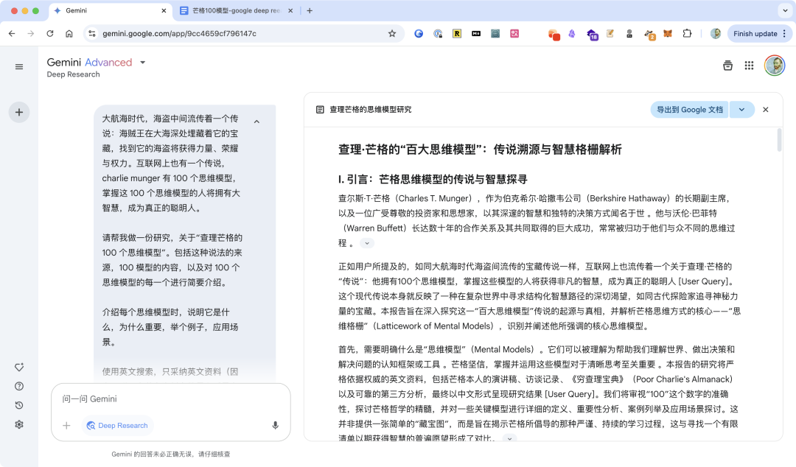Open Gem manager heart icon in sidebar
Image resolution: width=796 pixels, height=467 pixels.
click(18, 367)
